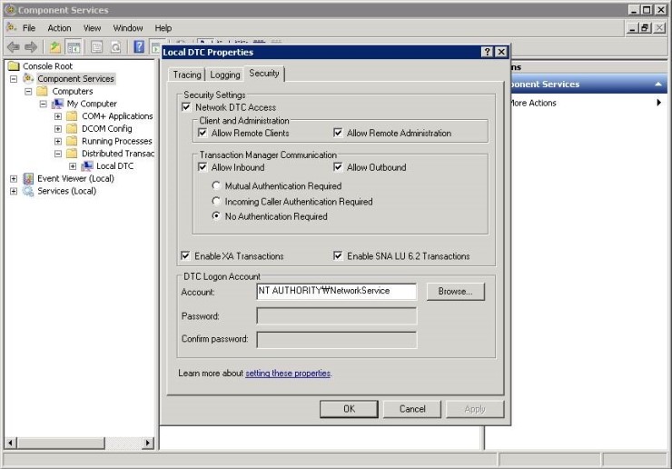Expand the DCOM Config node

[58, 128]
